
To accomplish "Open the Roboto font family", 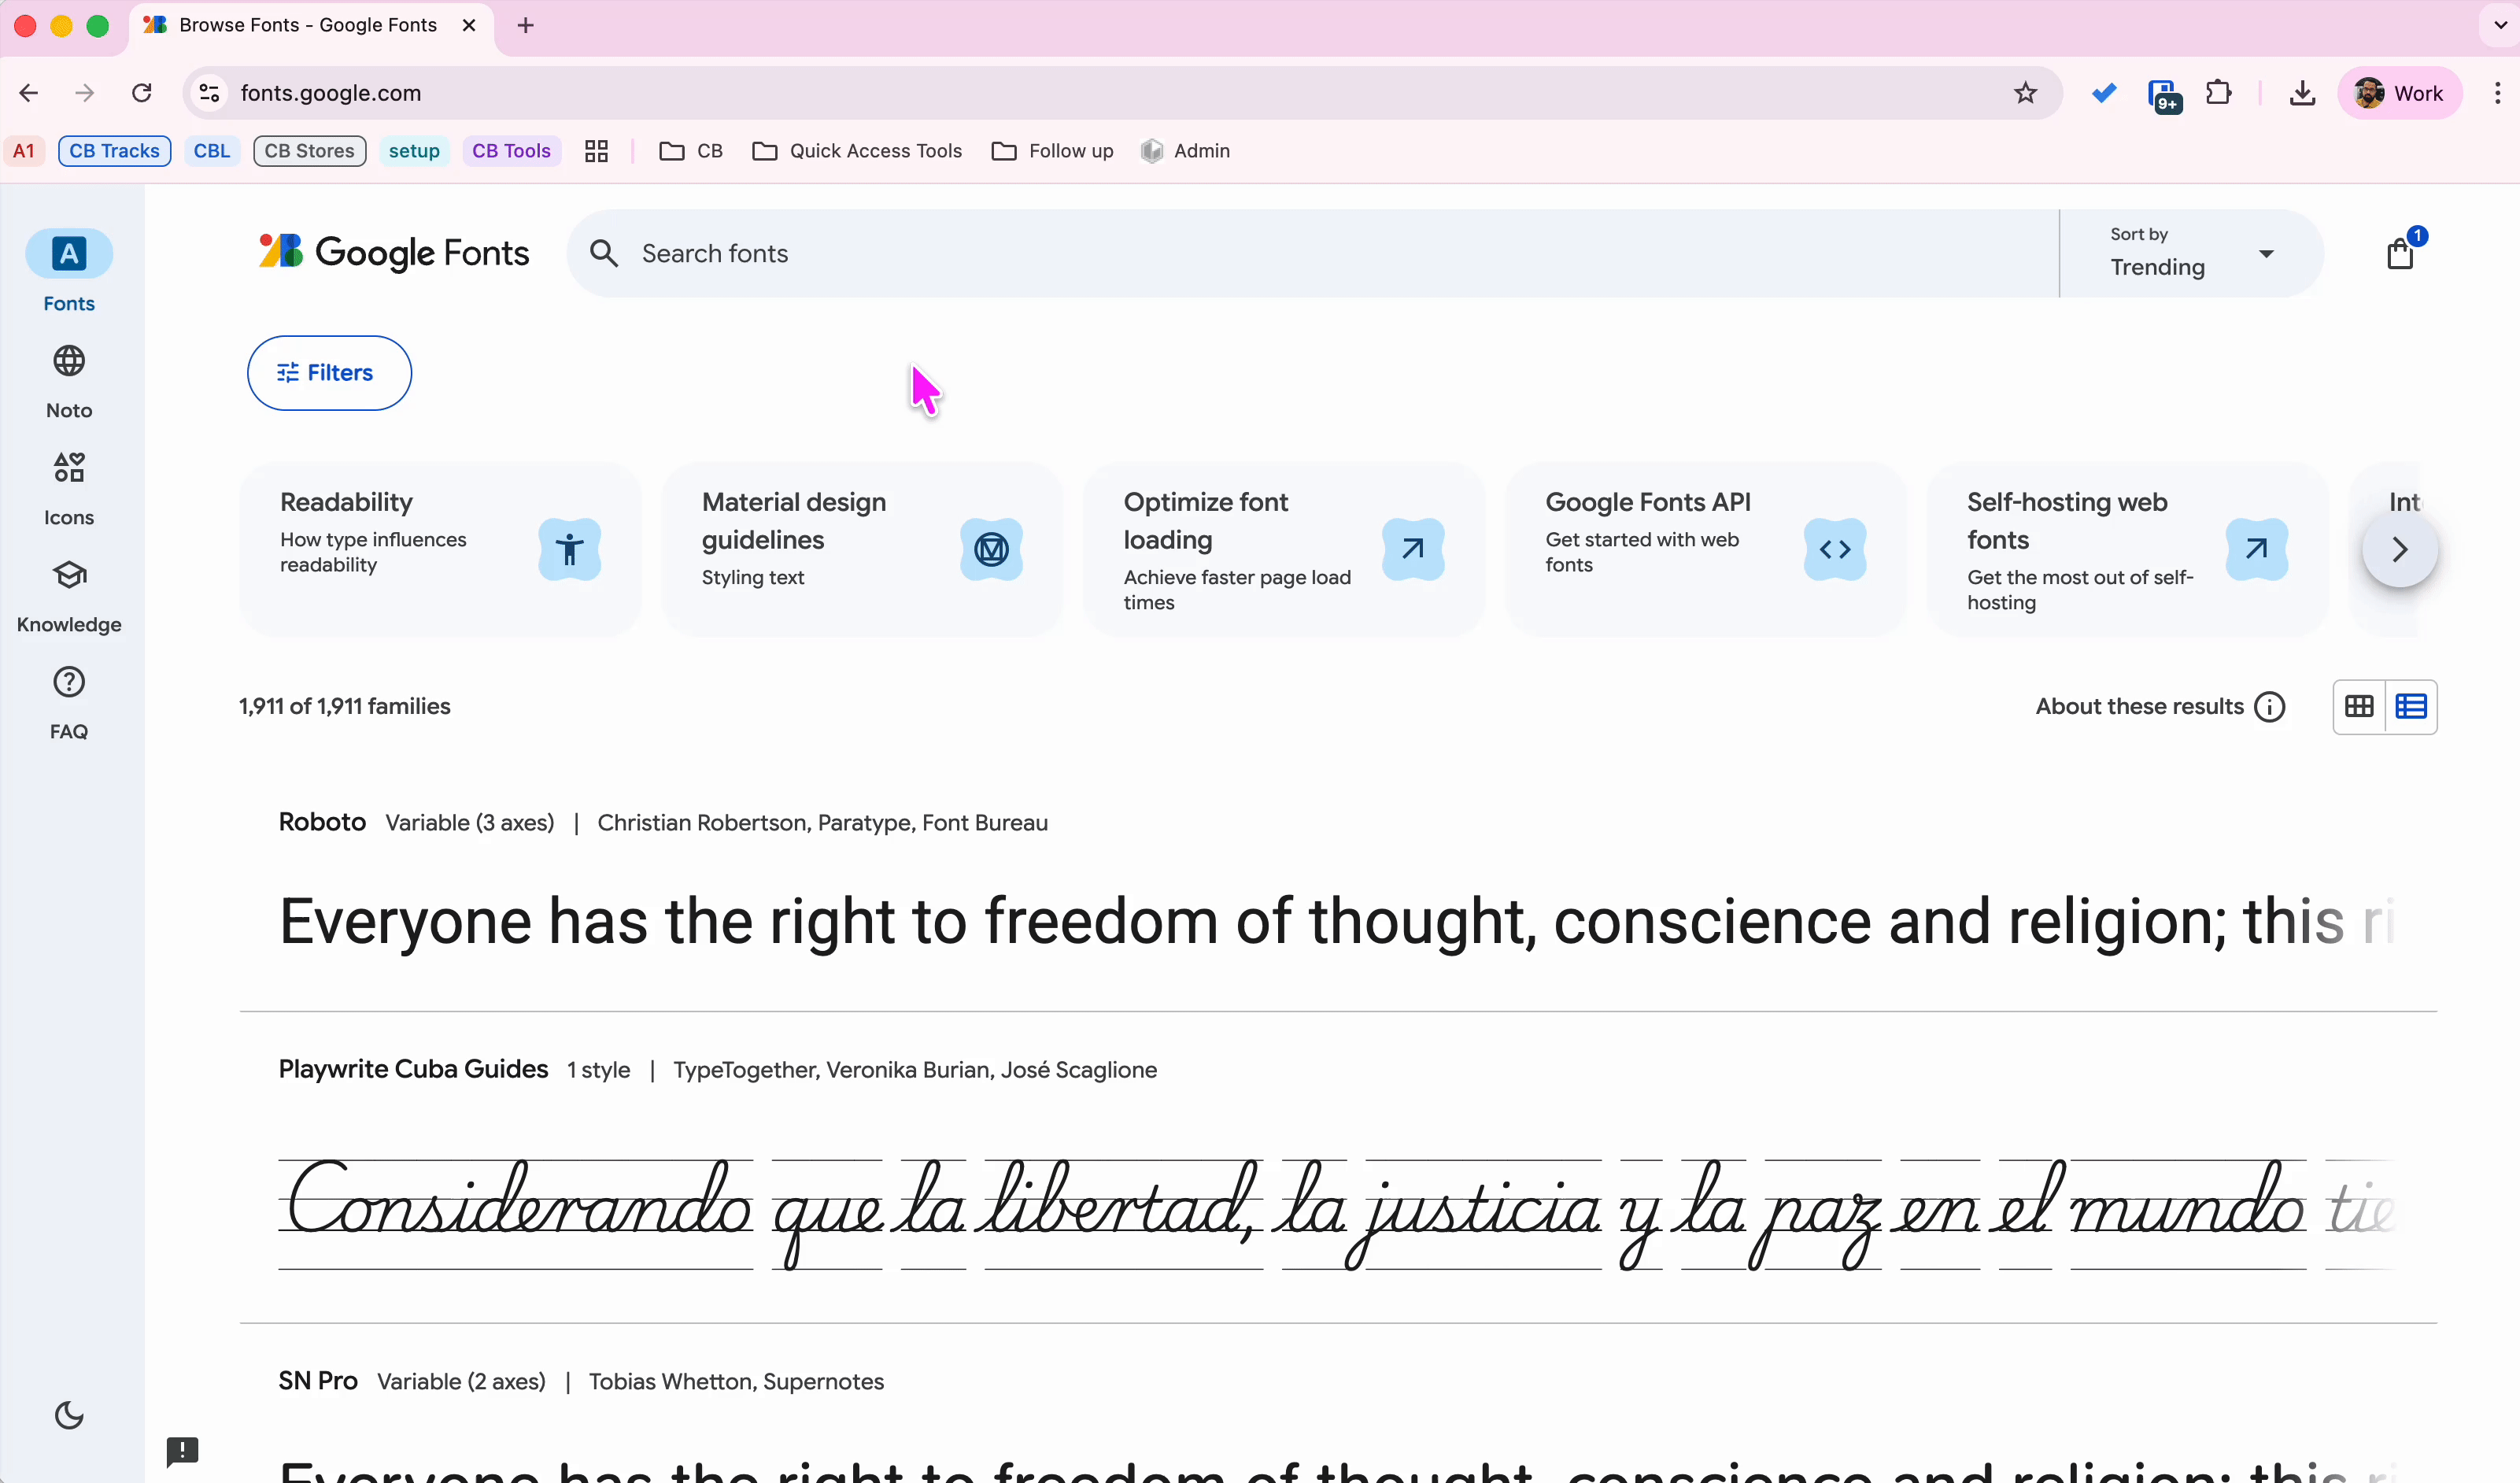I will tap(322, 822).
